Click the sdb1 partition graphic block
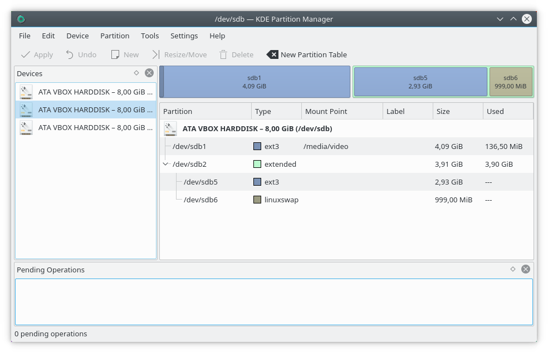 pyautogui.click(x=255, y=82)
